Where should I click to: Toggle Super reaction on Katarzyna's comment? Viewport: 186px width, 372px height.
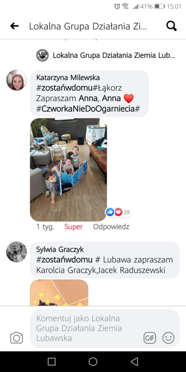73,227
